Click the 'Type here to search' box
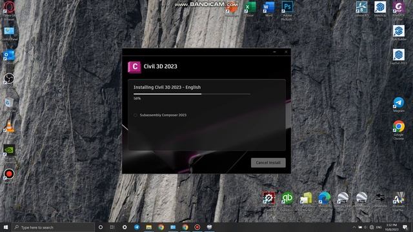413x232 pixels. pyautogui.click(x=53, y=227)
